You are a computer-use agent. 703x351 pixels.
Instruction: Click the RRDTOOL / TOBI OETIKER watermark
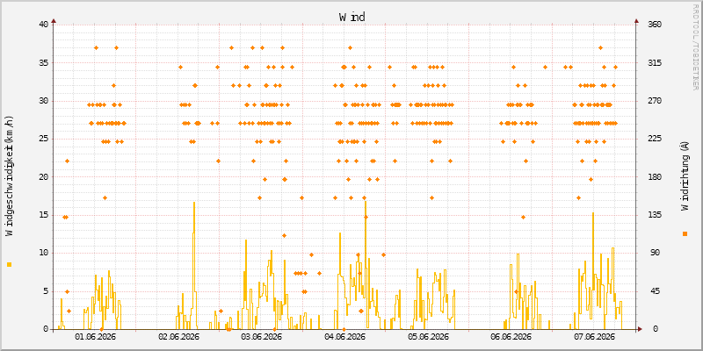(x=695, y=47)
